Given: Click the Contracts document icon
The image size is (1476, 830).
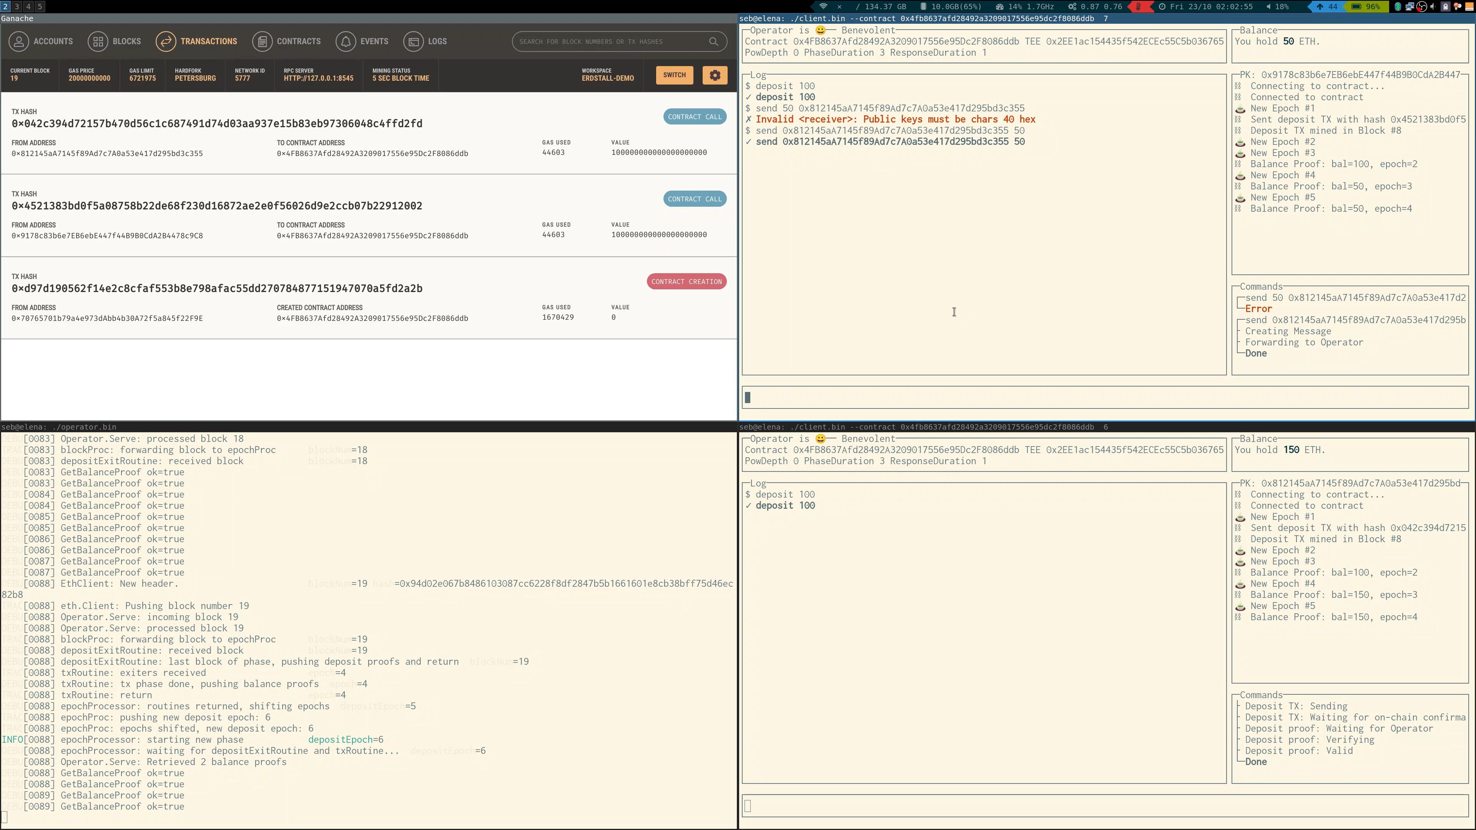Looking at the screenshot, I should pos(263,41).
